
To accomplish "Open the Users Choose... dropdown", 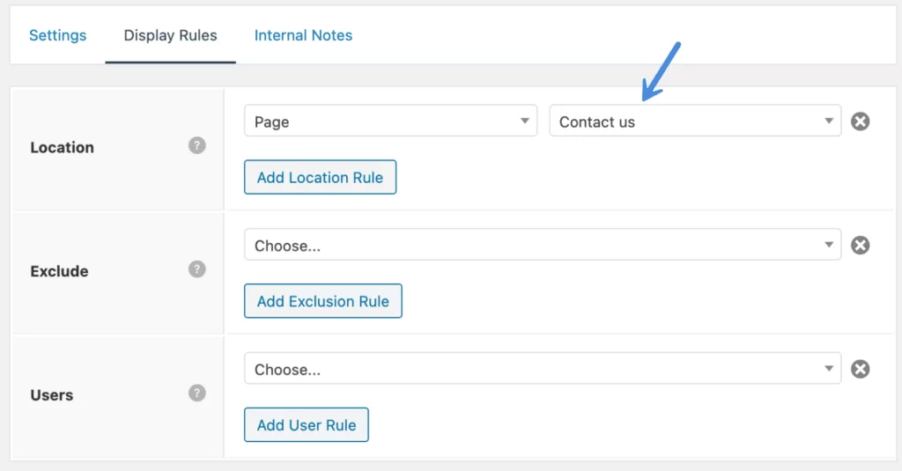I will click(543, 368).
